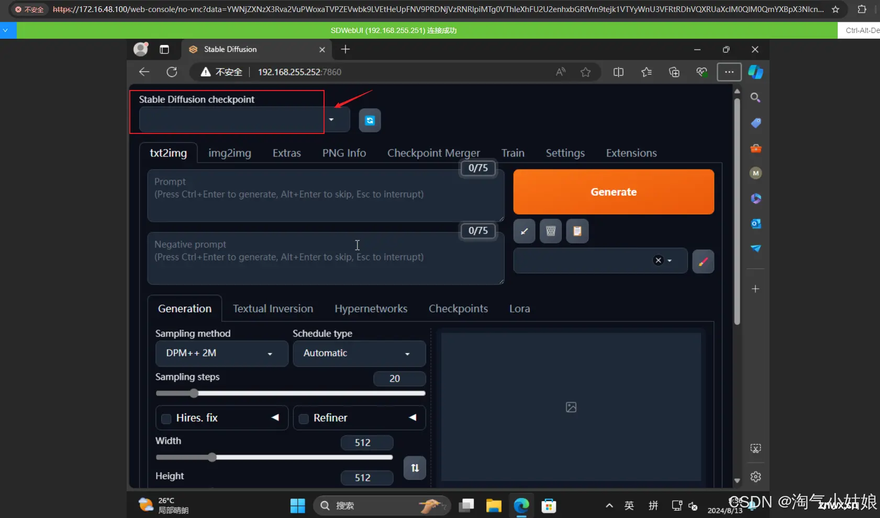This screenshot has height=518, width=880.
Task: Open the Checkpoint Merger tab
Action: 433,153
